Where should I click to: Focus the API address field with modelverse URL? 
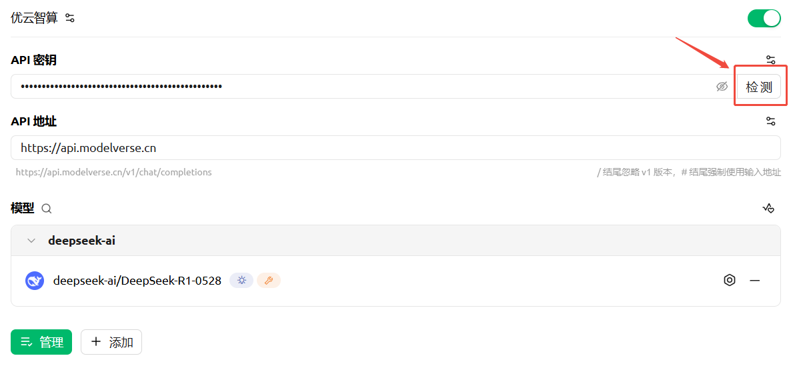pyautogui.click(x=396, y=148)
